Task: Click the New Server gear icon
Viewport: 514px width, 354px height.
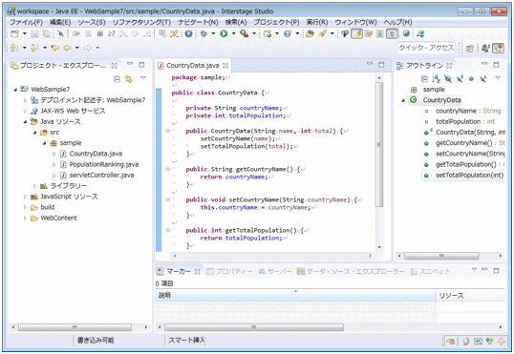Action: point(188,33)
